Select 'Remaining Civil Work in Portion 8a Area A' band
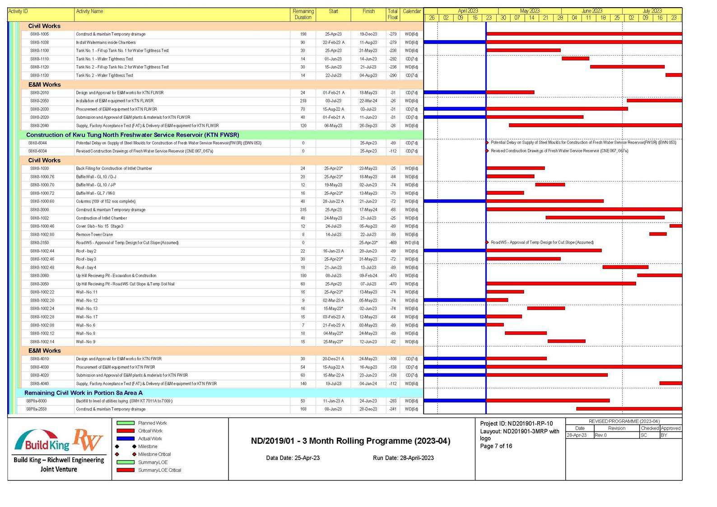717x507 pixels. (x=220, y=393)
